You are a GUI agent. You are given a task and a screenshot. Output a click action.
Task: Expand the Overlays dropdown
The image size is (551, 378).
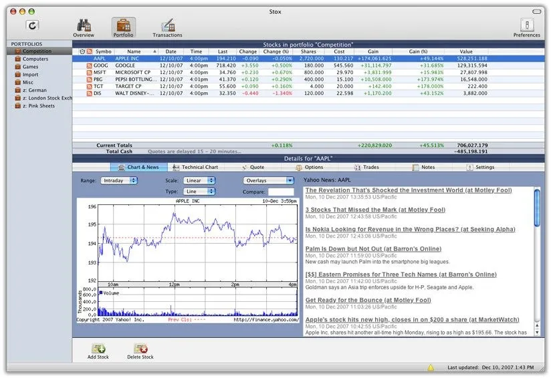pos(269,180)
